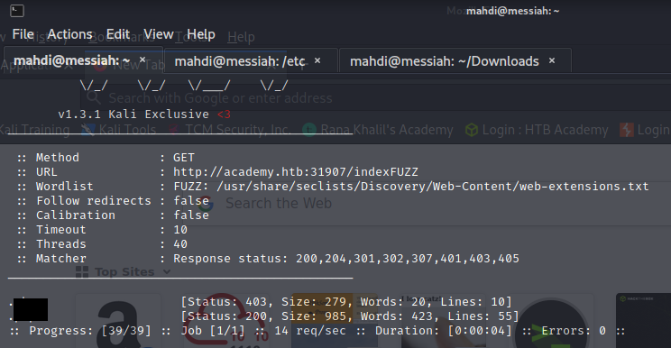This screenshot has height=348, width=671.
Task: Open the View menu
Action: [159, 34]
